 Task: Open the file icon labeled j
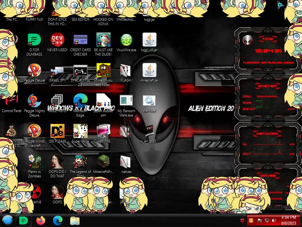coord(125,131)
